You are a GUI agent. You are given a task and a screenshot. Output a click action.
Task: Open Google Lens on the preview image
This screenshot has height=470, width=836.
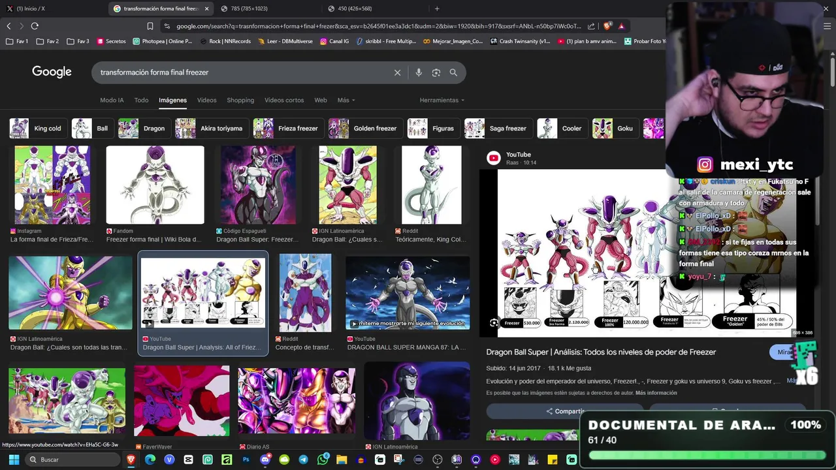coord(494,322)
